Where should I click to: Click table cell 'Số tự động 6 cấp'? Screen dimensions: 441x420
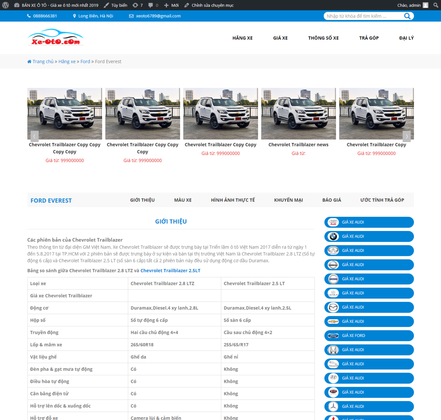pyautogui.click(x=174, y=320)
